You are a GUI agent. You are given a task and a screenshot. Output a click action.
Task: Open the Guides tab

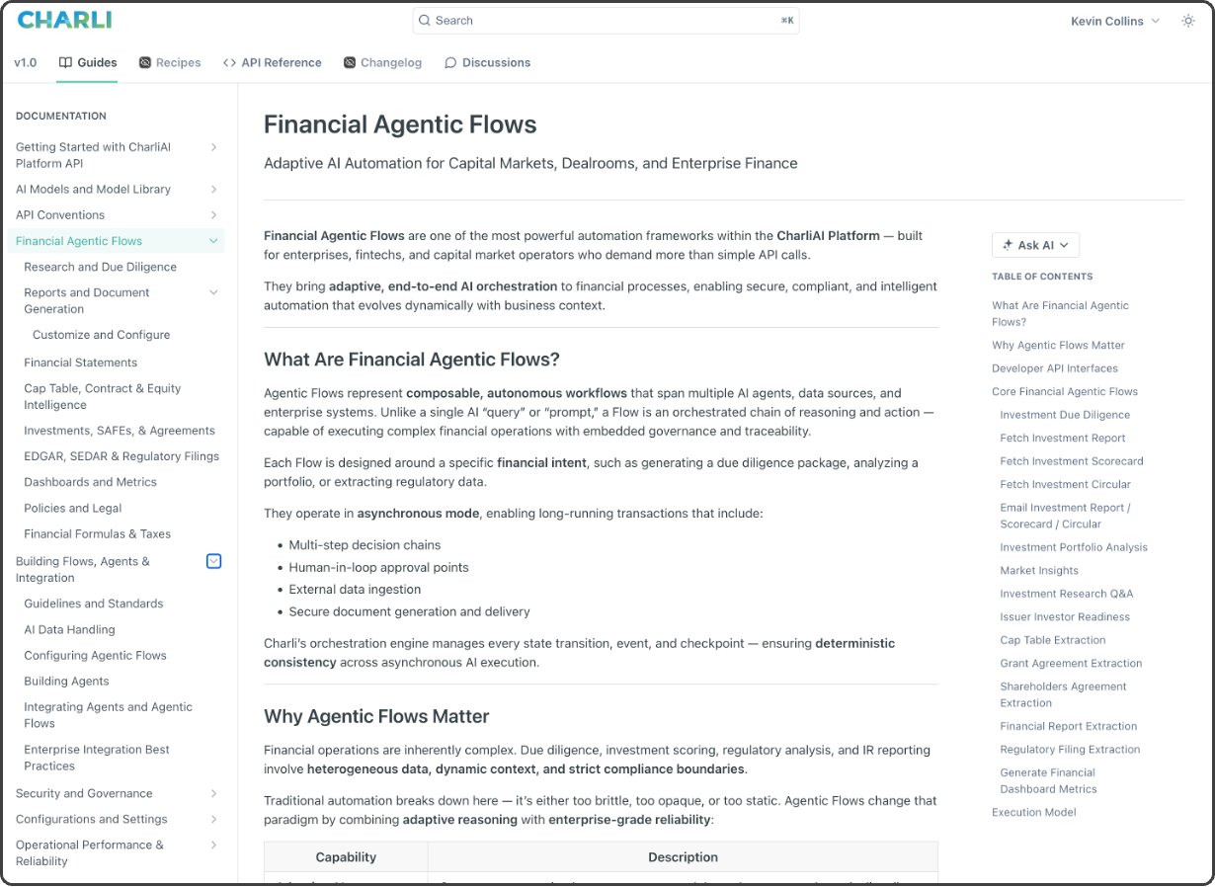[88, 62]
